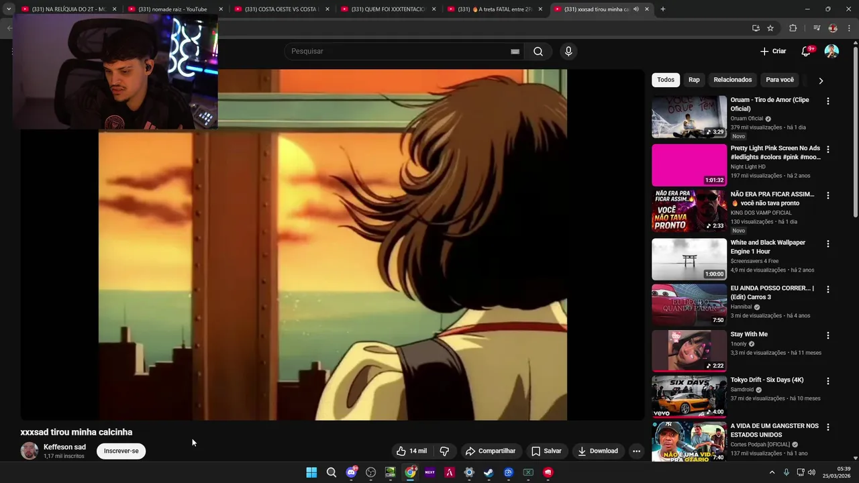Viewport: 859px width, 483px height.
Task: Open 'Tokyo Drift - Six Days (4K)' title
Action: click(766, 380)
